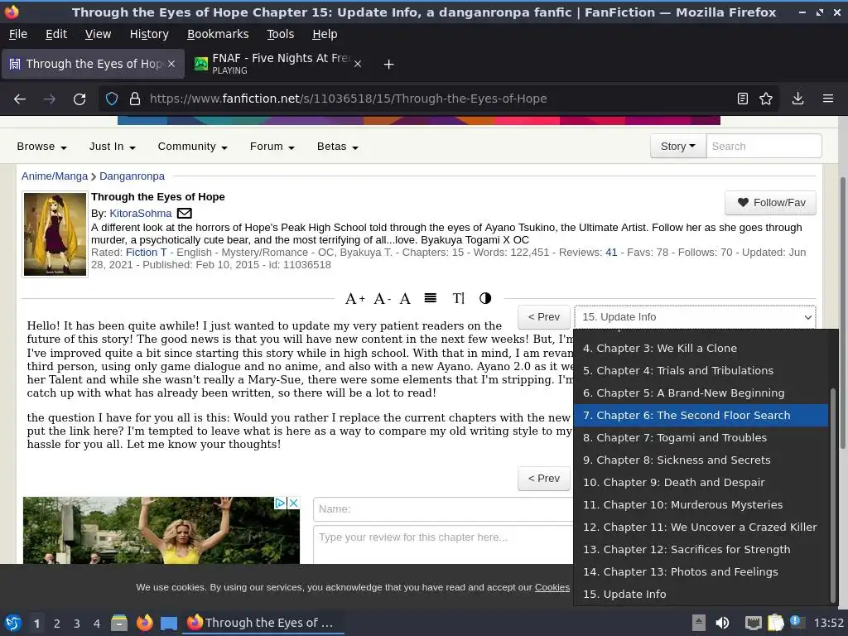Pick 11. Chapter 10: Murderous Mysteries
848x636 pixels.
pyautogui.click(x=701, y=504)
